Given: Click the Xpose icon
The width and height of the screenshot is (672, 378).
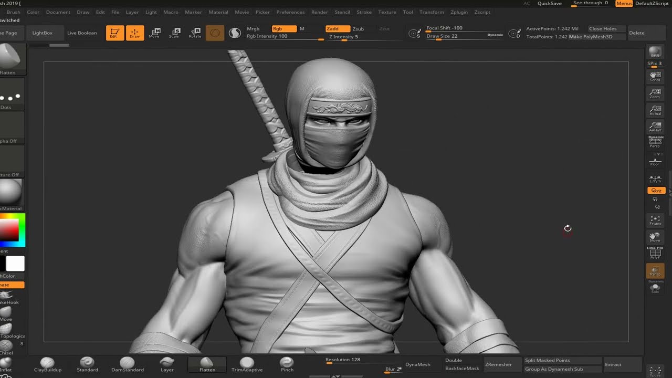Looking at the screenshot, I should [x=655, y=371].
